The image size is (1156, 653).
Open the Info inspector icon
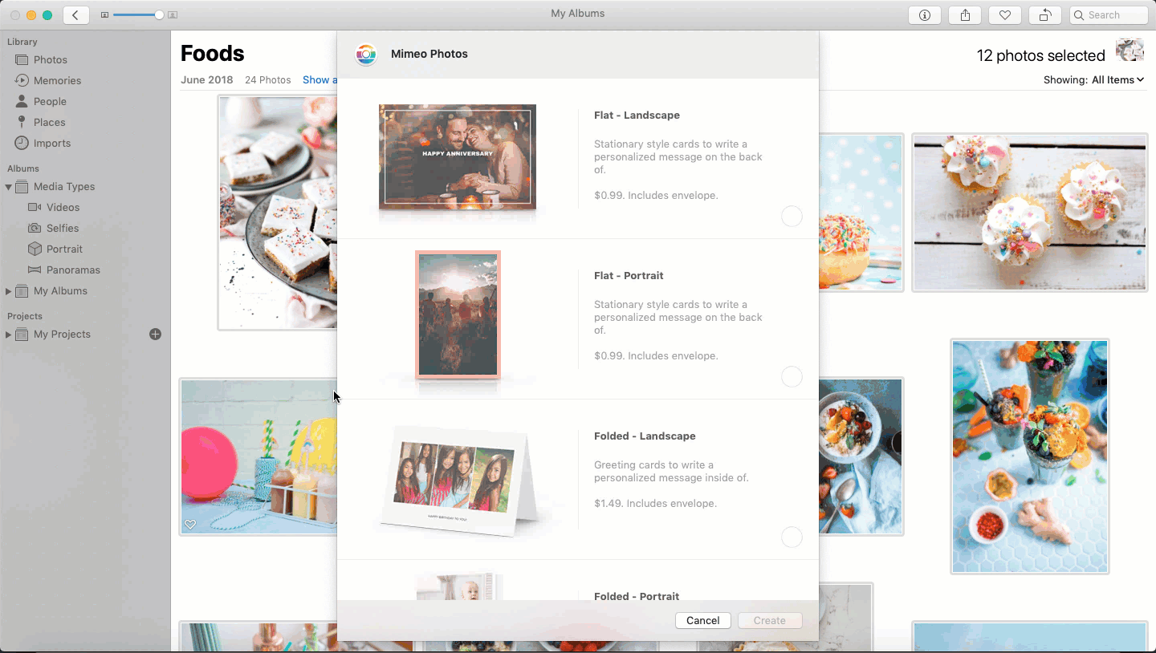(x=925, y=15)
